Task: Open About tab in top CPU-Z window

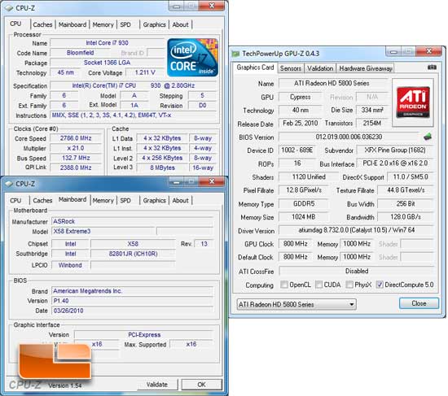Action: 180,24
